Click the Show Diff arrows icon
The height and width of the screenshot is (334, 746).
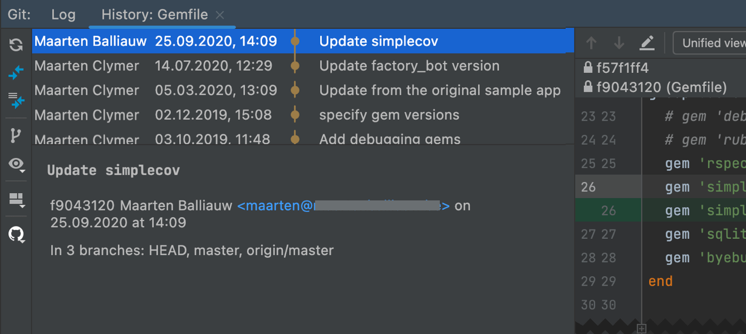pos(16,72)
